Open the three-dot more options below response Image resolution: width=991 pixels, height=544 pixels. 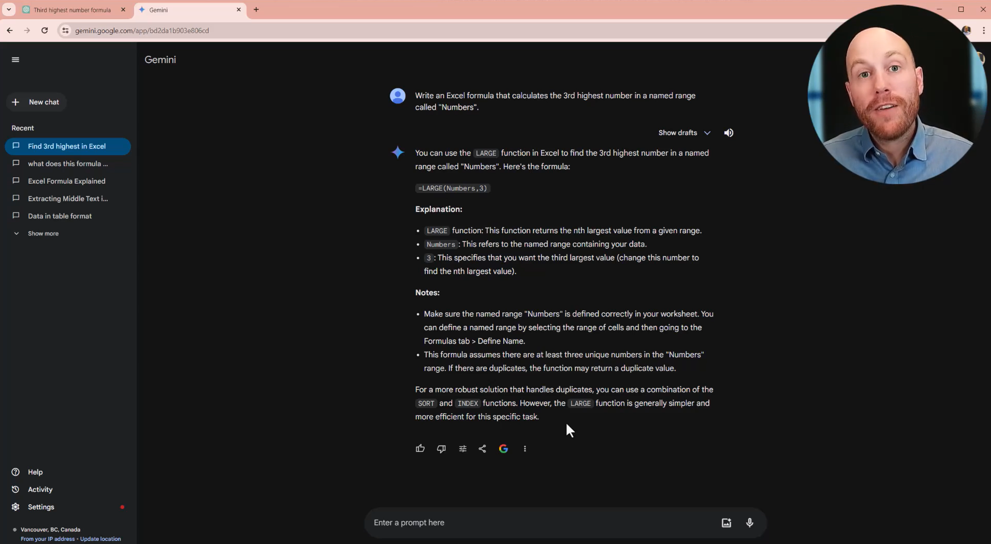point(524,449)
